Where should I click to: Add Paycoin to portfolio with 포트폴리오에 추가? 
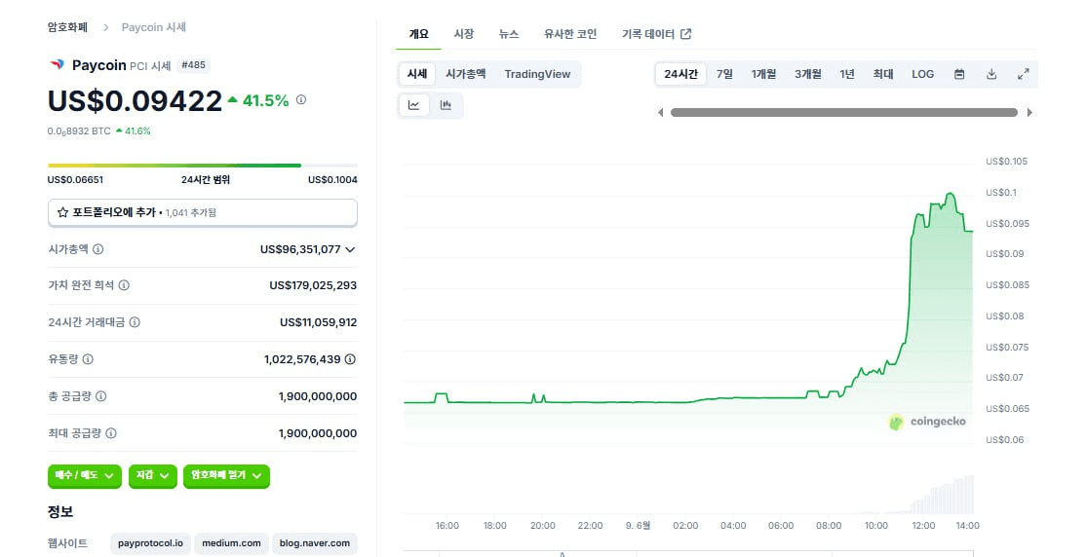point(203,212)
